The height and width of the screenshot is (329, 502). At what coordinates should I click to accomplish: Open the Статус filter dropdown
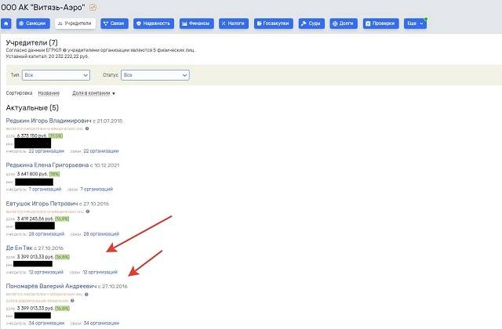[x=155, y=75]
